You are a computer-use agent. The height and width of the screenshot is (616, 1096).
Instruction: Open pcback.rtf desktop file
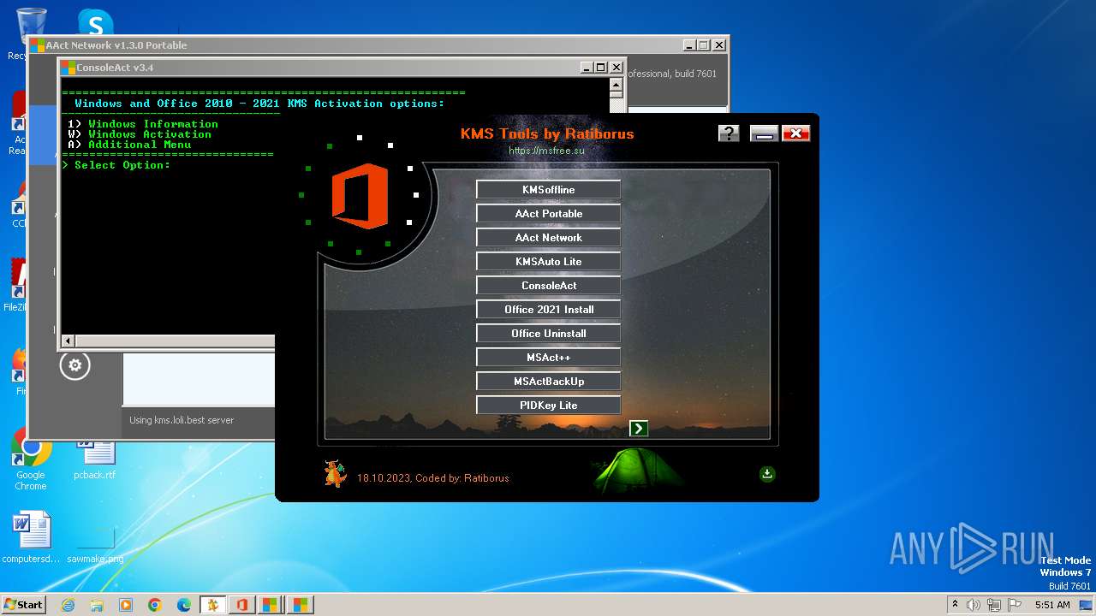94,460
